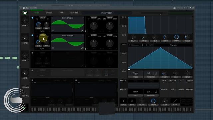Open LFO frequency 1/2 selector
The image size is (213, 120).
coord(149,73)
